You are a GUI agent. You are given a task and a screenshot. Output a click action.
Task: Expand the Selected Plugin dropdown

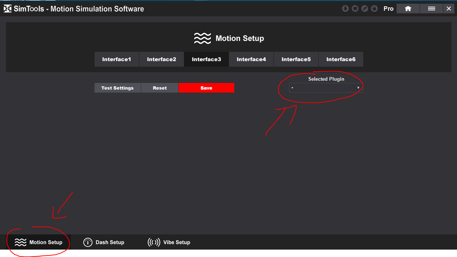(326, 88)
